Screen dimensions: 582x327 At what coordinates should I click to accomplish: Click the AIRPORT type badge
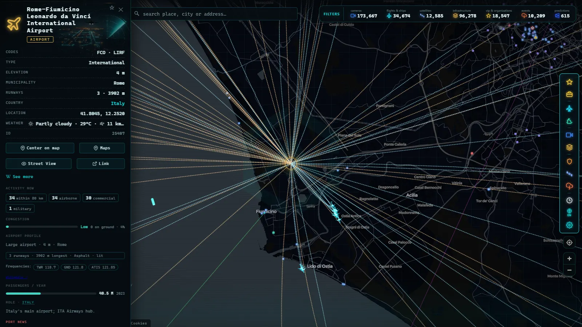(40, 39)
